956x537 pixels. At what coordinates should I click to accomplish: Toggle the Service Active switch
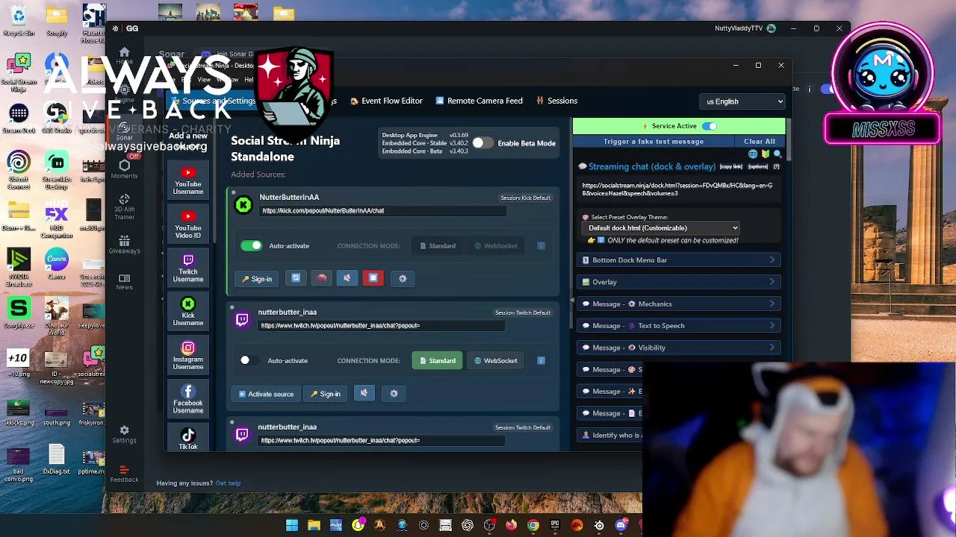click(x=709, y=126)
